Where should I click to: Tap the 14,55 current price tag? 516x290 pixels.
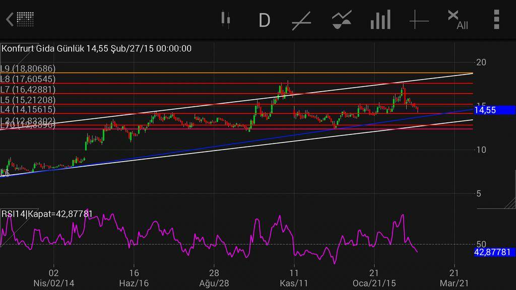pos(495,110)
